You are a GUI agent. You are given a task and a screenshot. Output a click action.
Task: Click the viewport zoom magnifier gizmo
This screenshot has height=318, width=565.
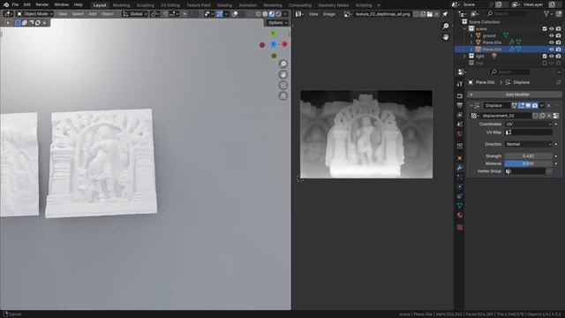[283, 64]
